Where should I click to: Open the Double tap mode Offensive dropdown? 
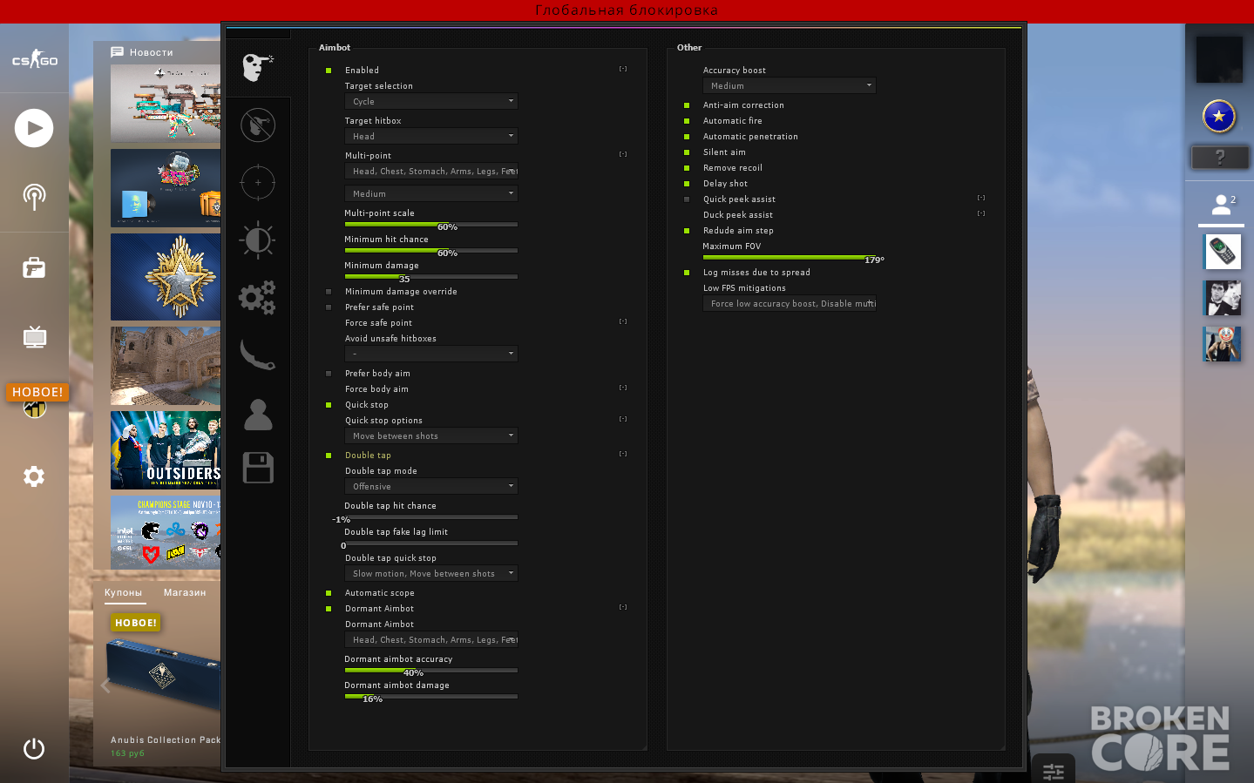(431, 487)
